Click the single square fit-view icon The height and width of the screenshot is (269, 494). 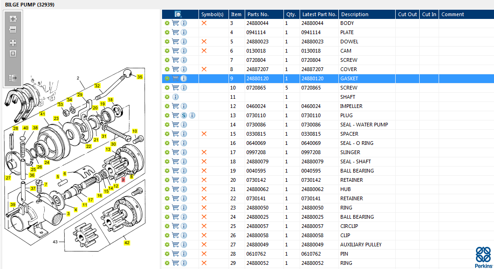tap(13, 53)
